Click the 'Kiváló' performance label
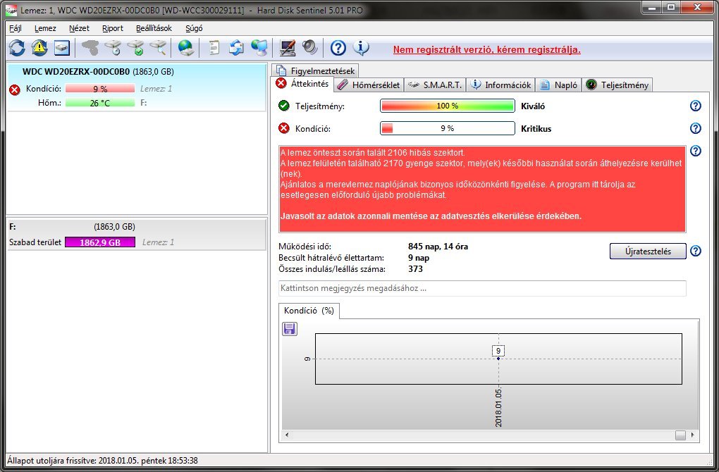Image resolution: width=719 pixels, height=472 pixels. 533,106
